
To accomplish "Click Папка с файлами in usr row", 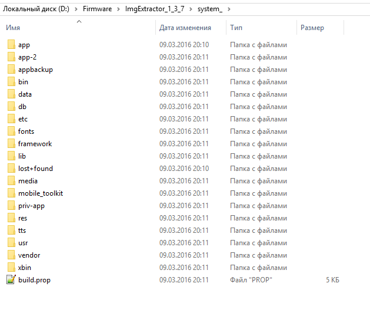I will click(258, 243).
